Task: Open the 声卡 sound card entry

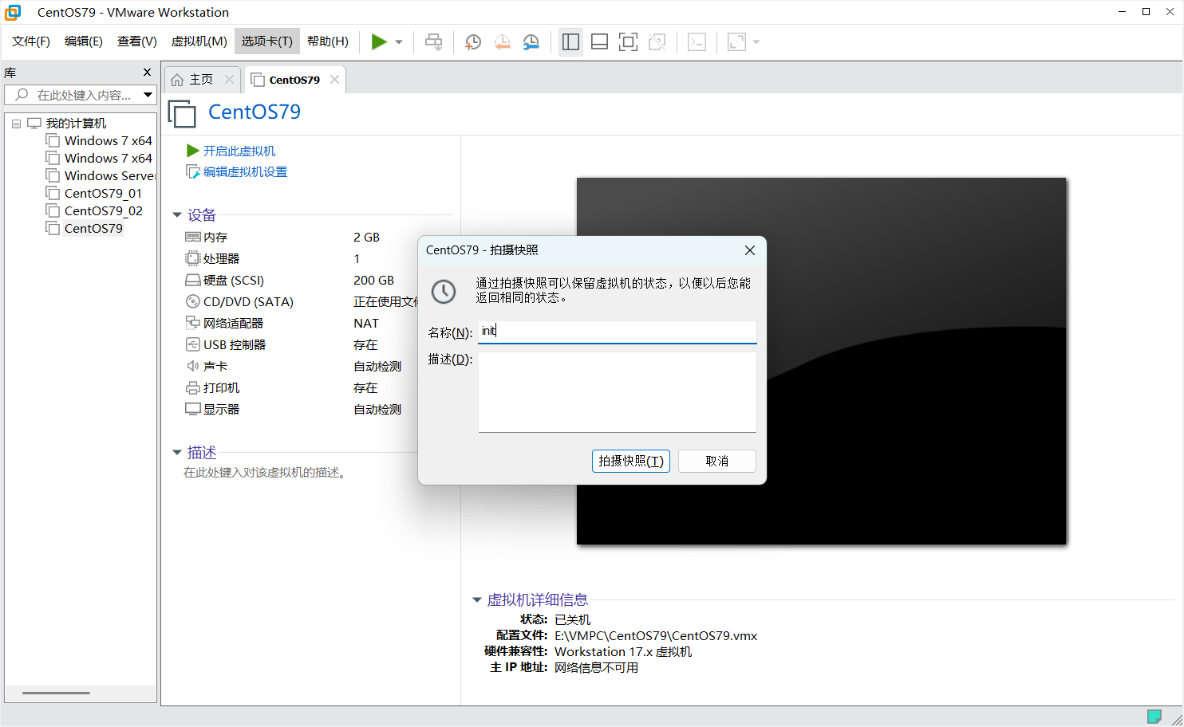Action: coord(206,367)
